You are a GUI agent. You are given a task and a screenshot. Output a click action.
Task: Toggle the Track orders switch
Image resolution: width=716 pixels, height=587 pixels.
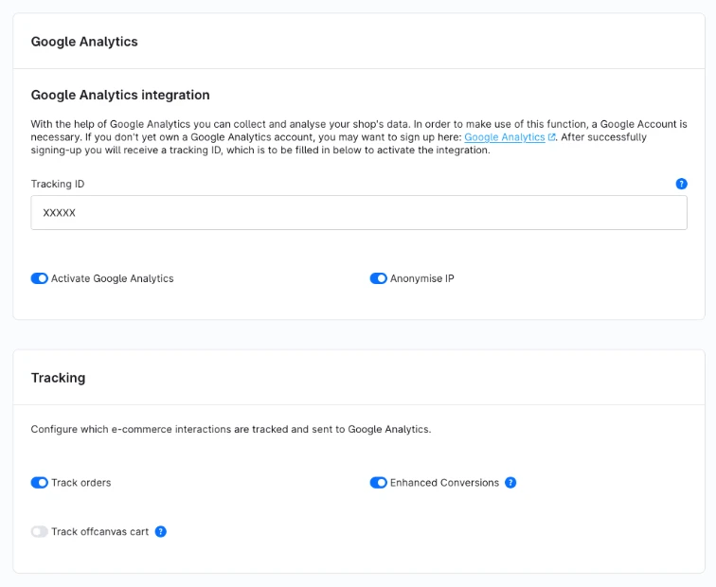coord(39,483)
